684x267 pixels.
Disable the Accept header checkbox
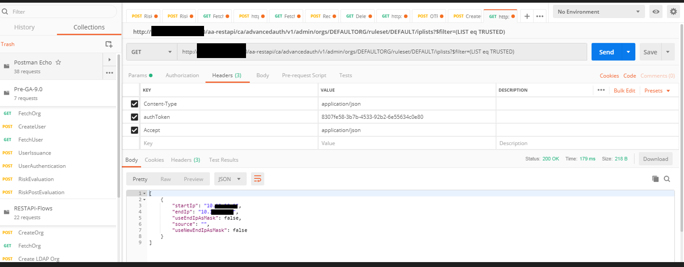tap(134, 130)
